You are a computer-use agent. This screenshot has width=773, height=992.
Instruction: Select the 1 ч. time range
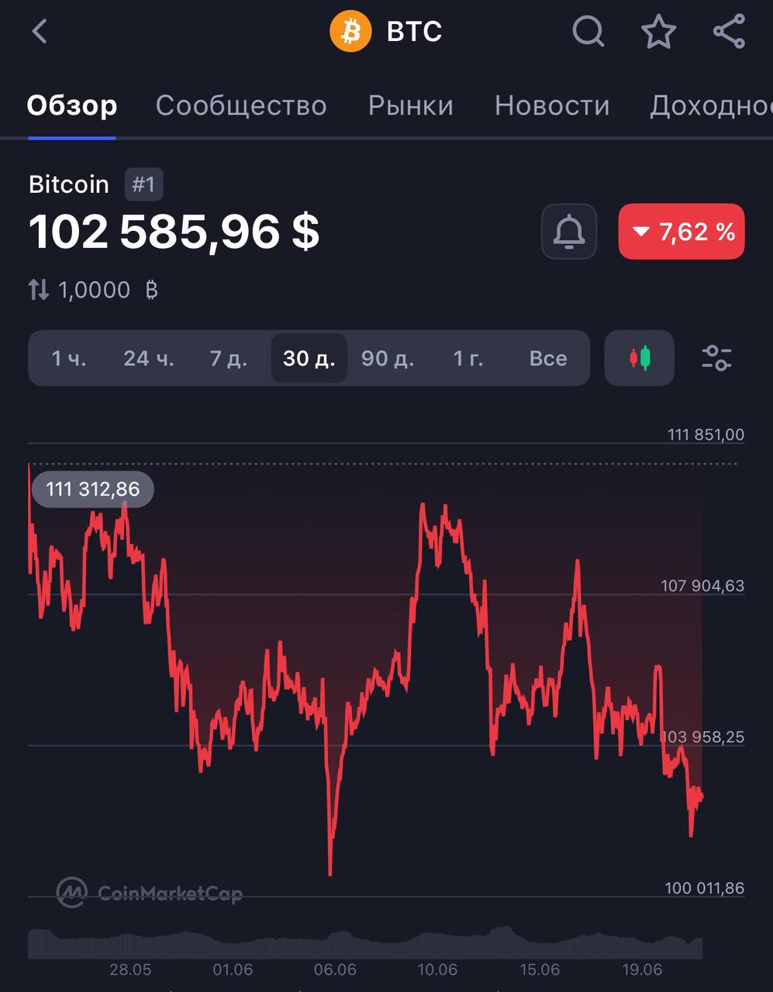[x=69, y=358]
